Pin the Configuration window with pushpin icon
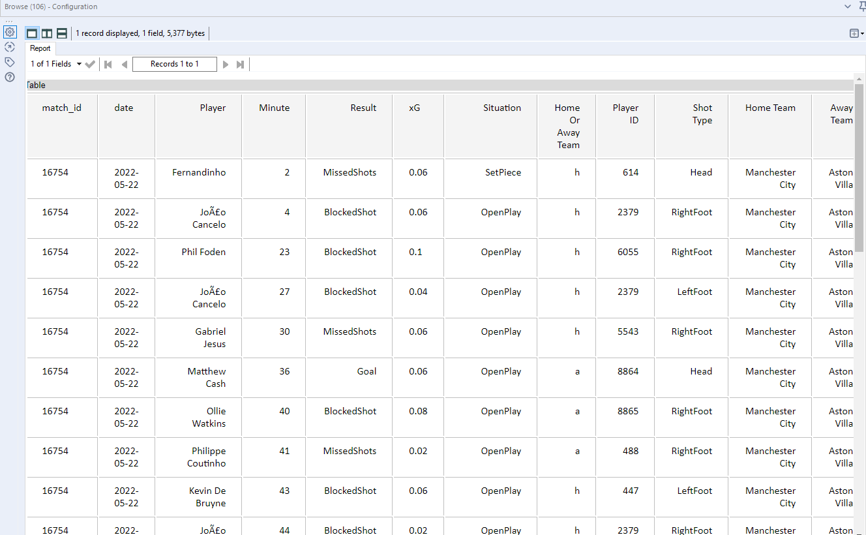The height and width of the screenshot is (535, 866). pos(861,7)
